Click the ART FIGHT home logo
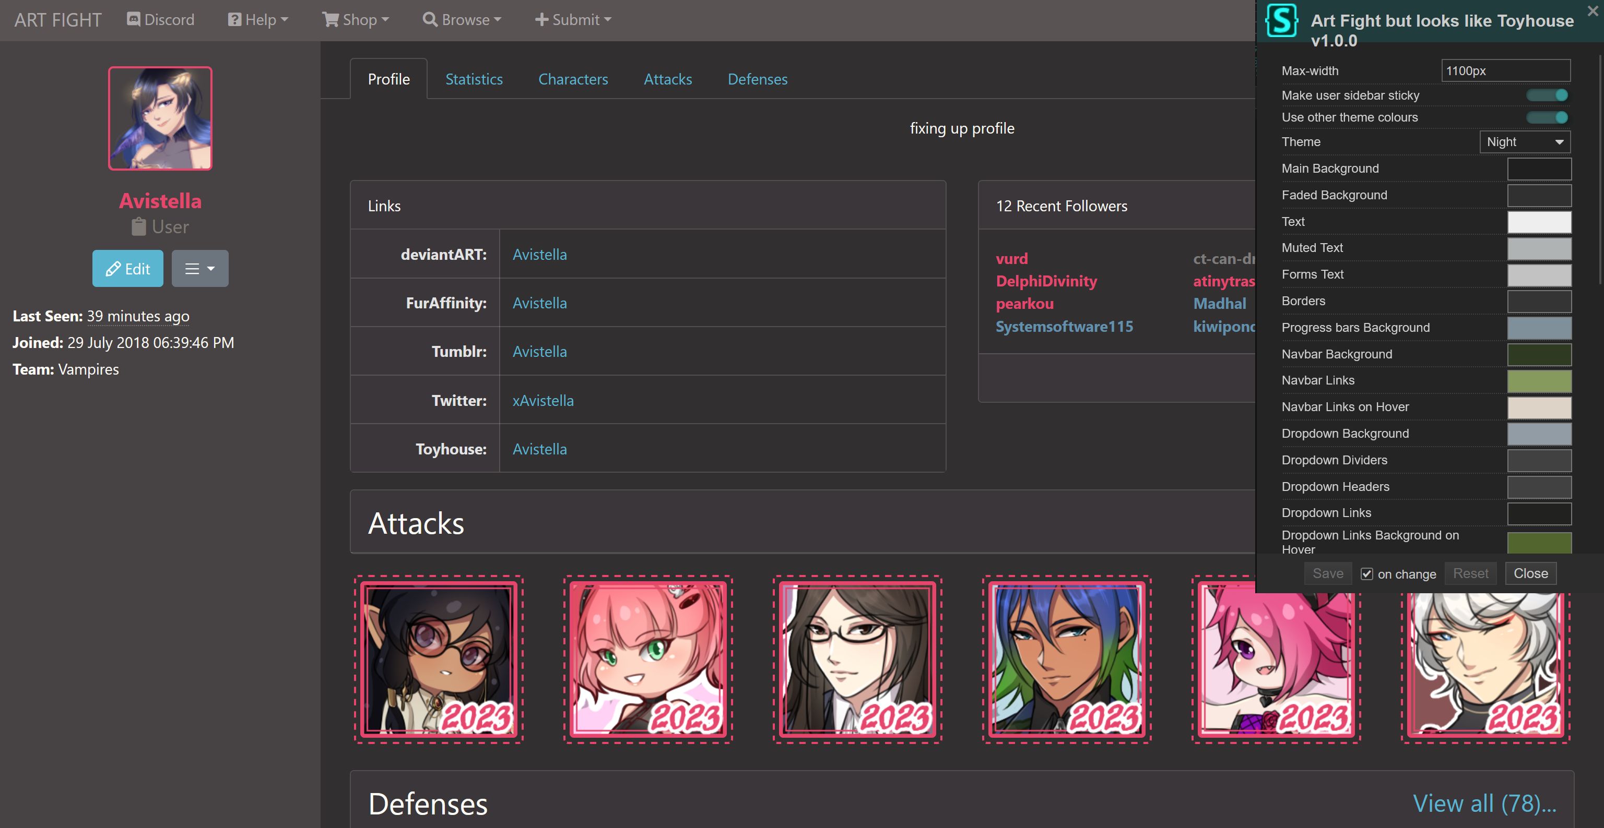 point(58,20)
